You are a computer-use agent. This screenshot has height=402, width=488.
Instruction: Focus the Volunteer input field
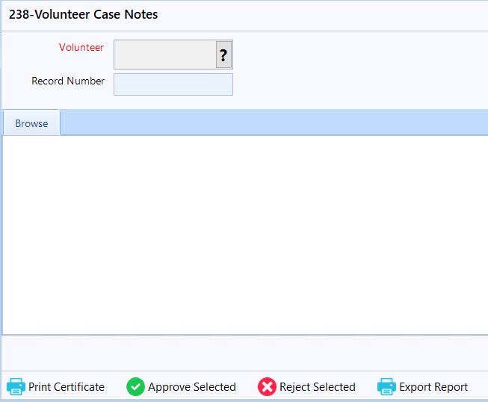(165, 55)
